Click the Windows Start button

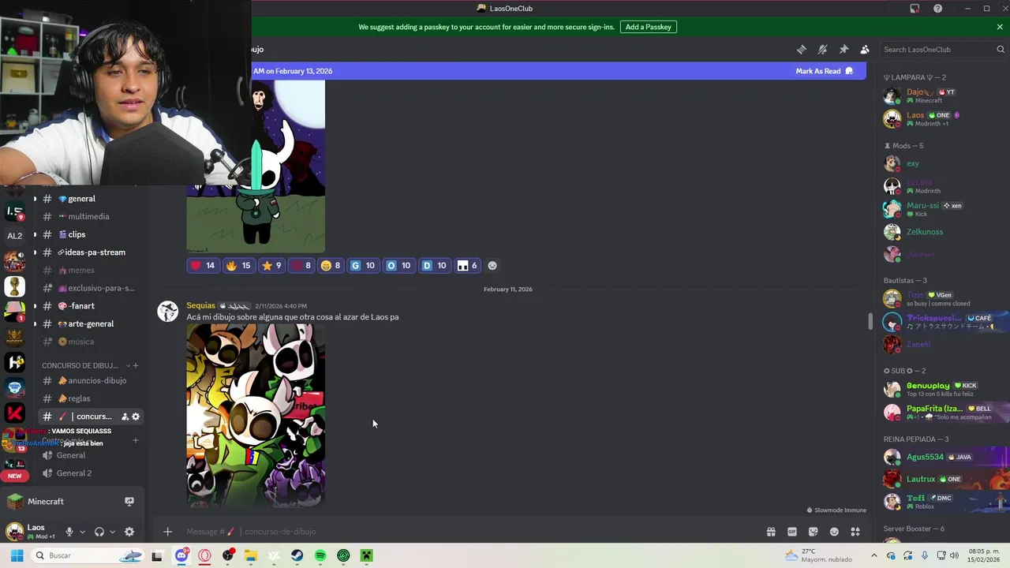point(17,555)
